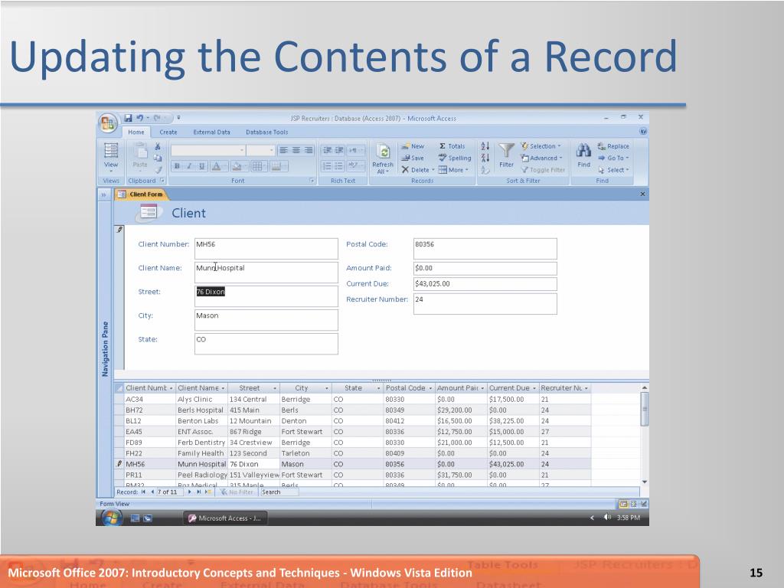
Task: Decrease indent in Rich Text group
Action: (x=326, y=150)
